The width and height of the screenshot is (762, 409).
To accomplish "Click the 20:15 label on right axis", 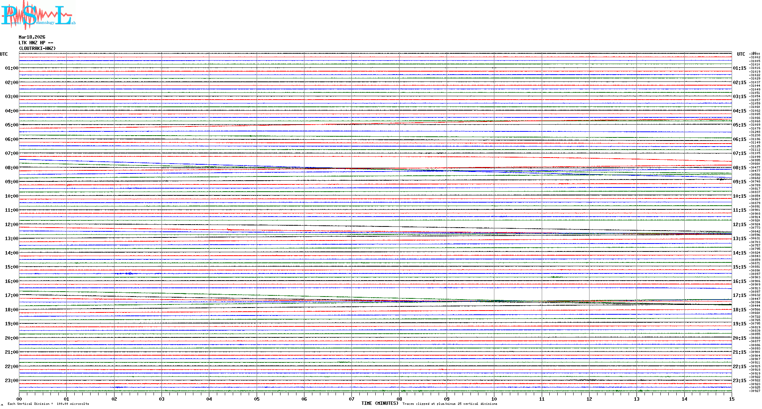I will tap(739, 338).
